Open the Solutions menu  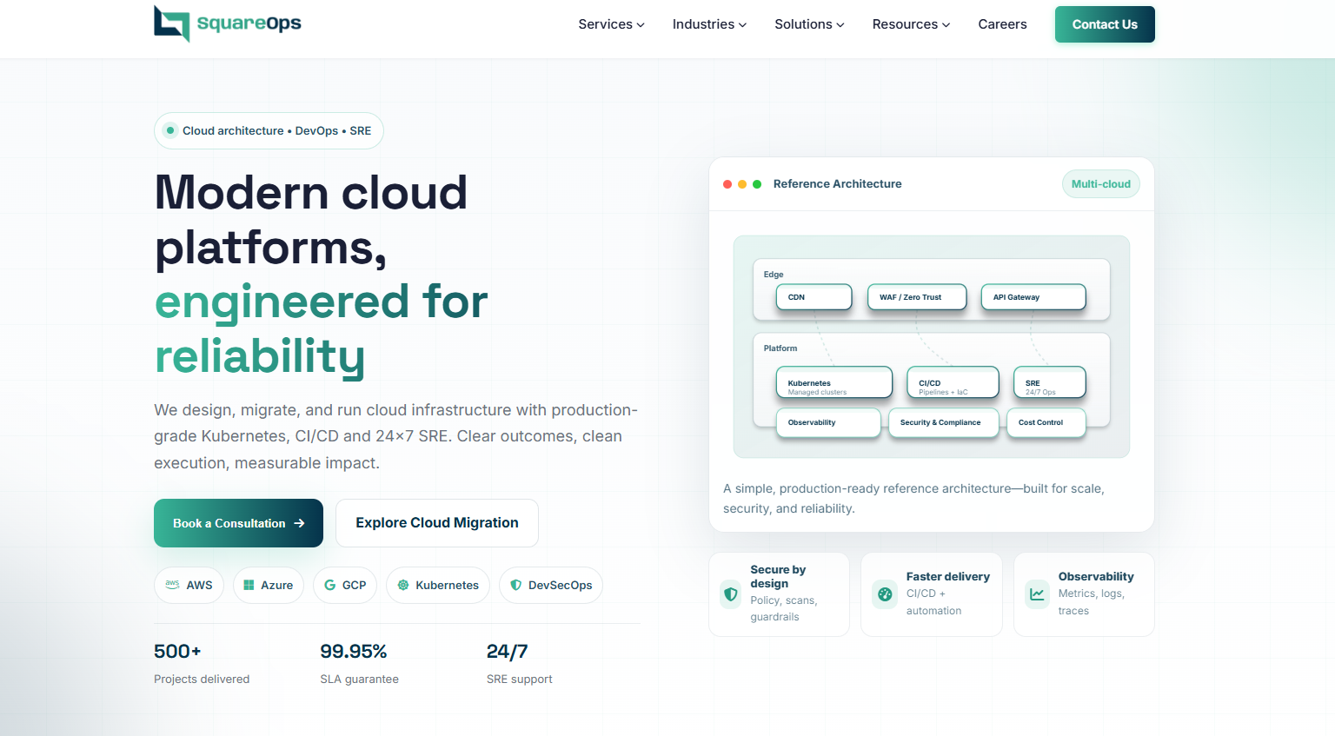809,24
